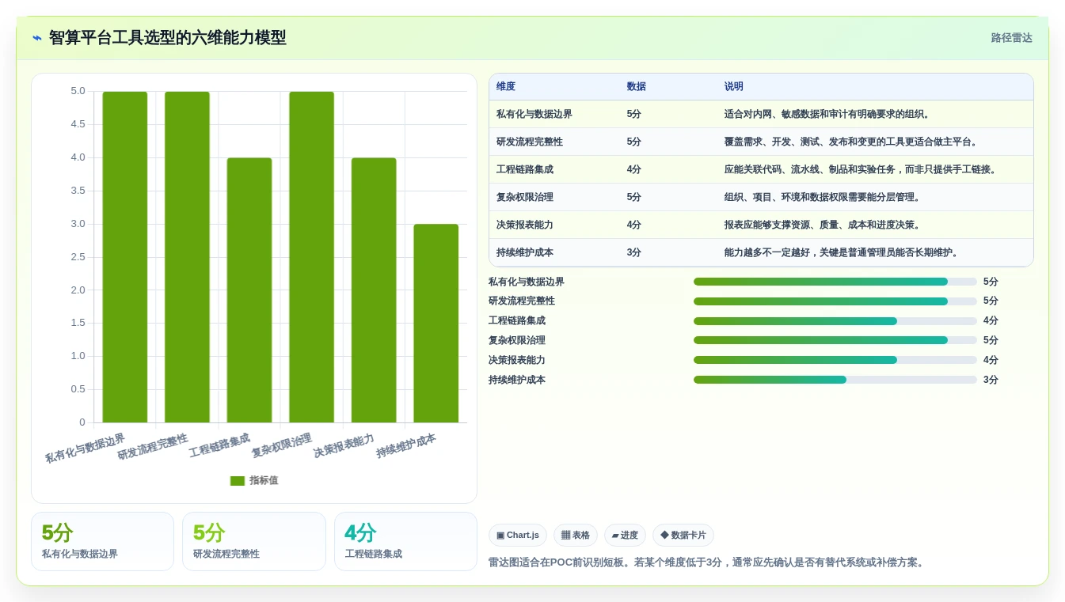Click the 研发流程完整性 bar in the chart
This screenshot has height=602, width=1065.
(187, 257)
